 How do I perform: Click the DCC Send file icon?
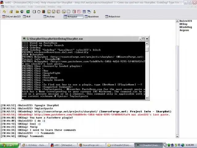(49, 12)
